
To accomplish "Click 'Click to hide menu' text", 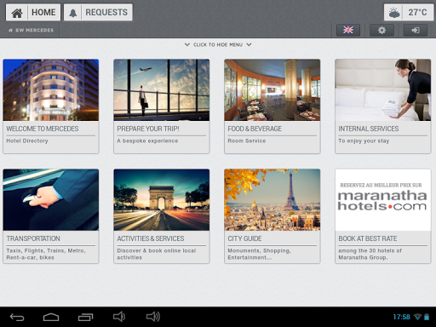I will [x=218, y=45].
